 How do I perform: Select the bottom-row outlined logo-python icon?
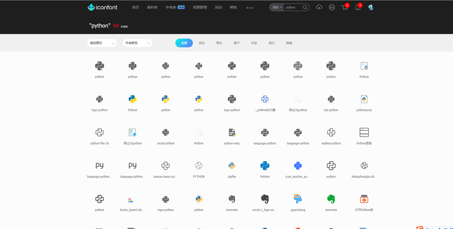tap(166, 199)
